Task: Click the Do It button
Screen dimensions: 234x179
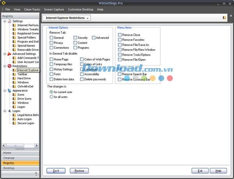Action: tap(56, 171)
